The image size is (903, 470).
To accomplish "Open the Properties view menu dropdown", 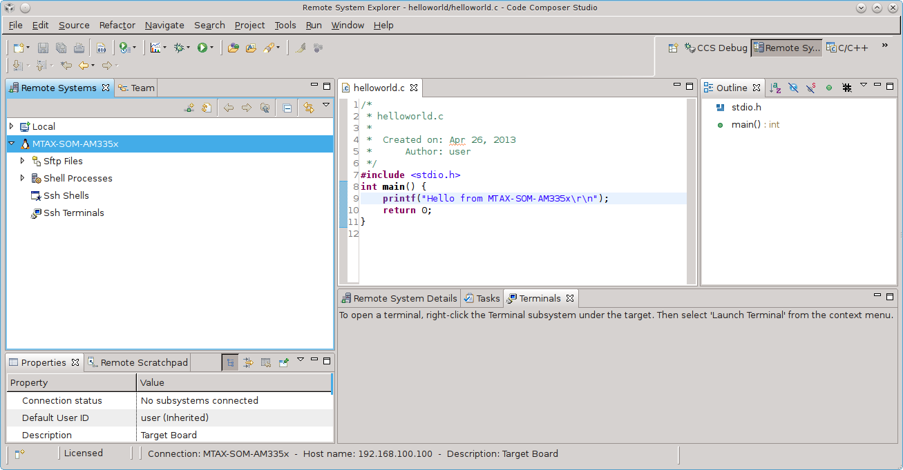I will 301,360.
